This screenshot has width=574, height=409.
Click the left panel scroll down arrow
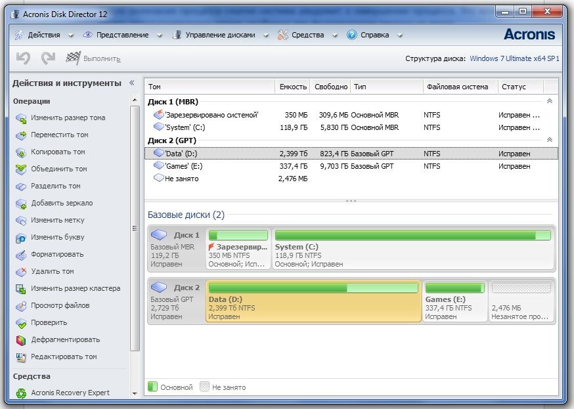[x=135, y=394]
